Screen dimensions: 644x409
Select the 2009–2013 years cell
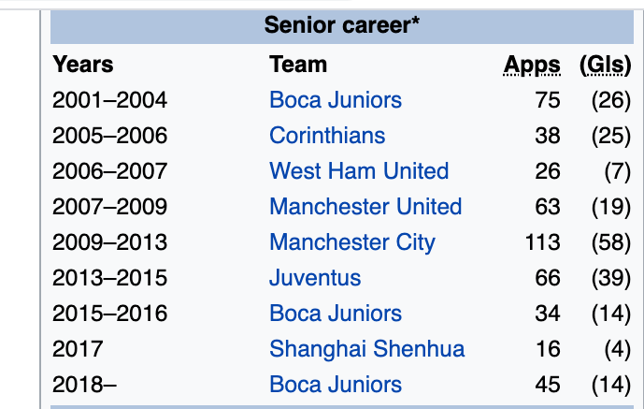pyautogui.click(x=109, y=242)
